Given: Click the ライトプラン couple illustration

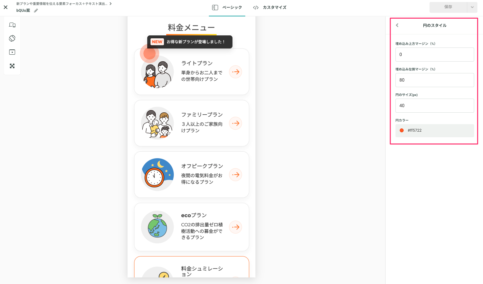Looking at the screenshot, I should pyautogui.click(x=157, y=72).
